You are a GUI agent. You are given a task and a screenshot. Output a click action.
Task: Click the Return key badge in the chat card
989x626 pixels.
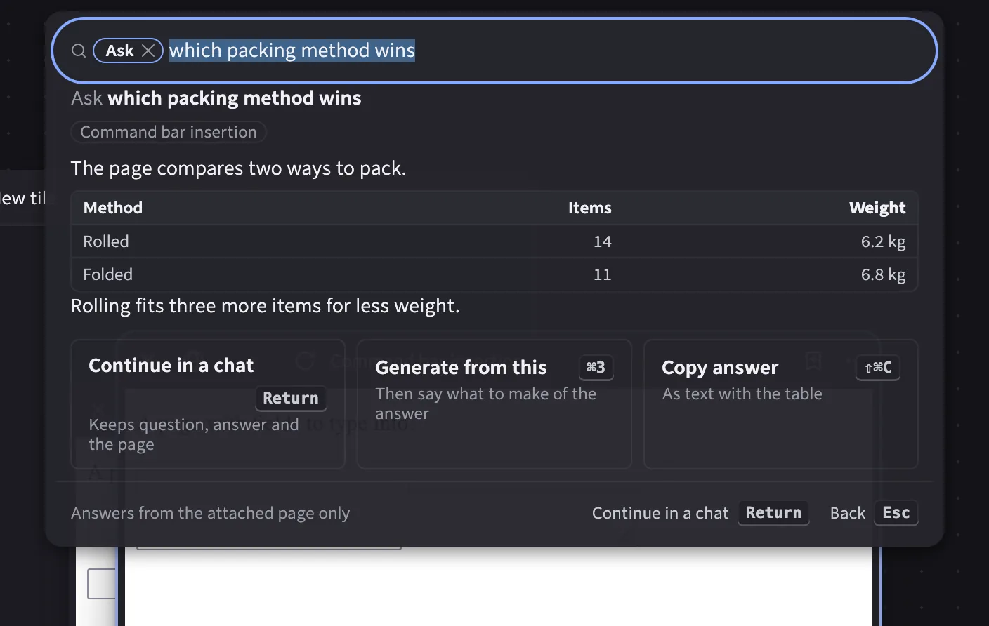click(x=291, y=398)
